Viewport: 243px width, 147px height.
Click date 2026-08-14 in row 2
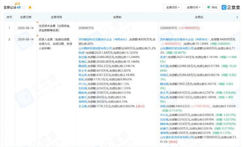[26, 39]
